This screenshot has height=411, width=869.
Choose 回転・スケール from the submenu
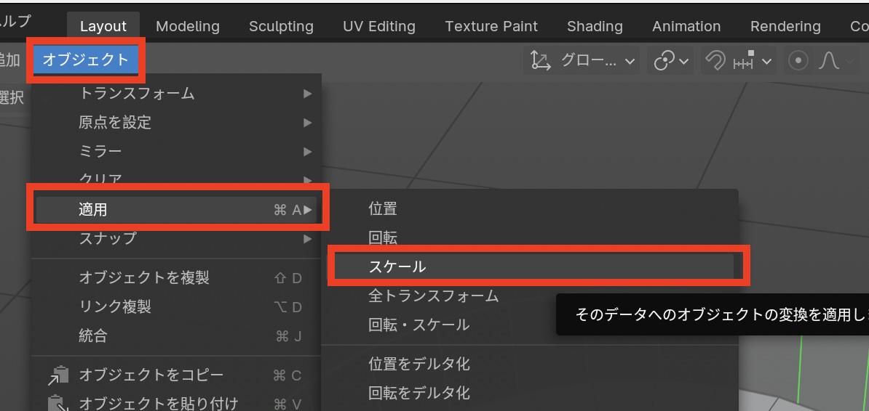point(418,325)
